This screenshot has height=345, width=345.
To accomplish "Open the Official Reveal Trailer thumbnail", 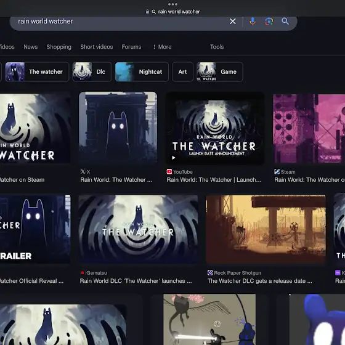I will tap(35, 229).
